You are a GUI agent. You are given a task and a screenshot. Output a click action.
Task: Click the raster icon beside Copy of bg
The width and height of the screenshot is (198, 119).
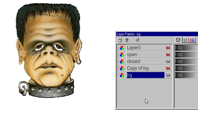(x=122, y=68)
